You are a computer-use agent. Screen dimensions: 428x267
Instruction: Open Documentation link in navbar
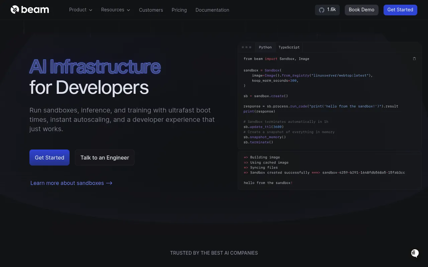click(212, 10)
